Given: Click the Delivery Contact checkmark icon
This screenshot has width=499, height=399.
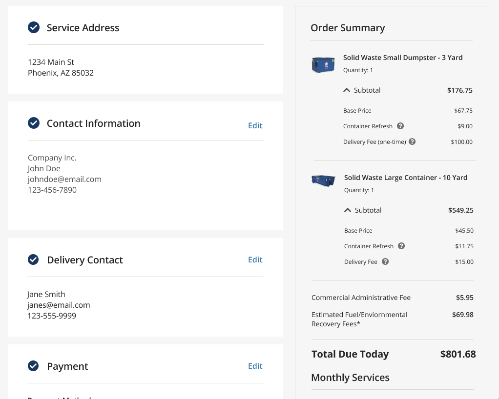Looking at the screenshot, I should 33,259.
